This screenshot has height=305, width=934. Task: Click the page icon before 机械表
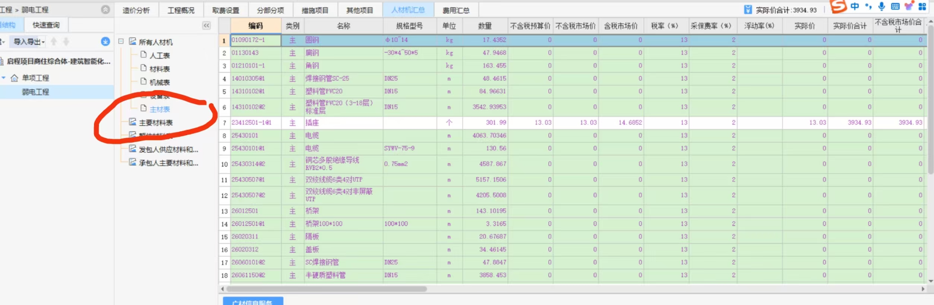point(143,82)
